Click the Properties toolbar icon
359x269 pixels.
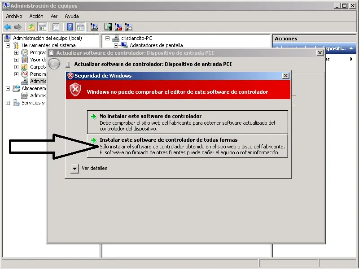[56, 27]
